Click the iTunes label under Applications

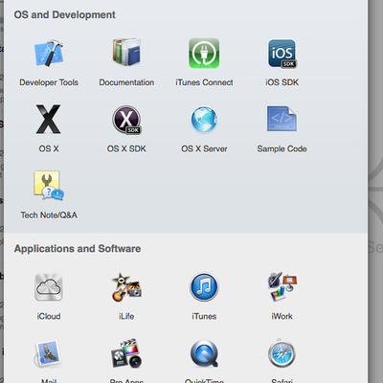pyautogui.click(x=204, y=316)
